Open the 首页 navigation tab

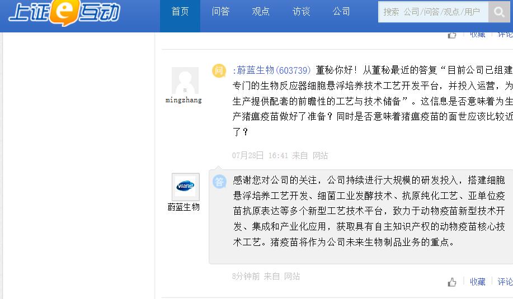pos(180,12)
